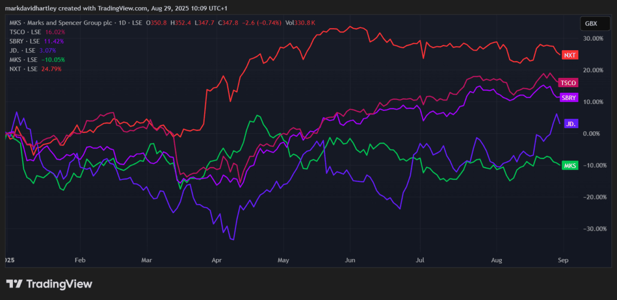Image resolution: width=617 pixels, height=300 pixels.
Task: Click the purple SBRY series tag
Action: (569, 97)
